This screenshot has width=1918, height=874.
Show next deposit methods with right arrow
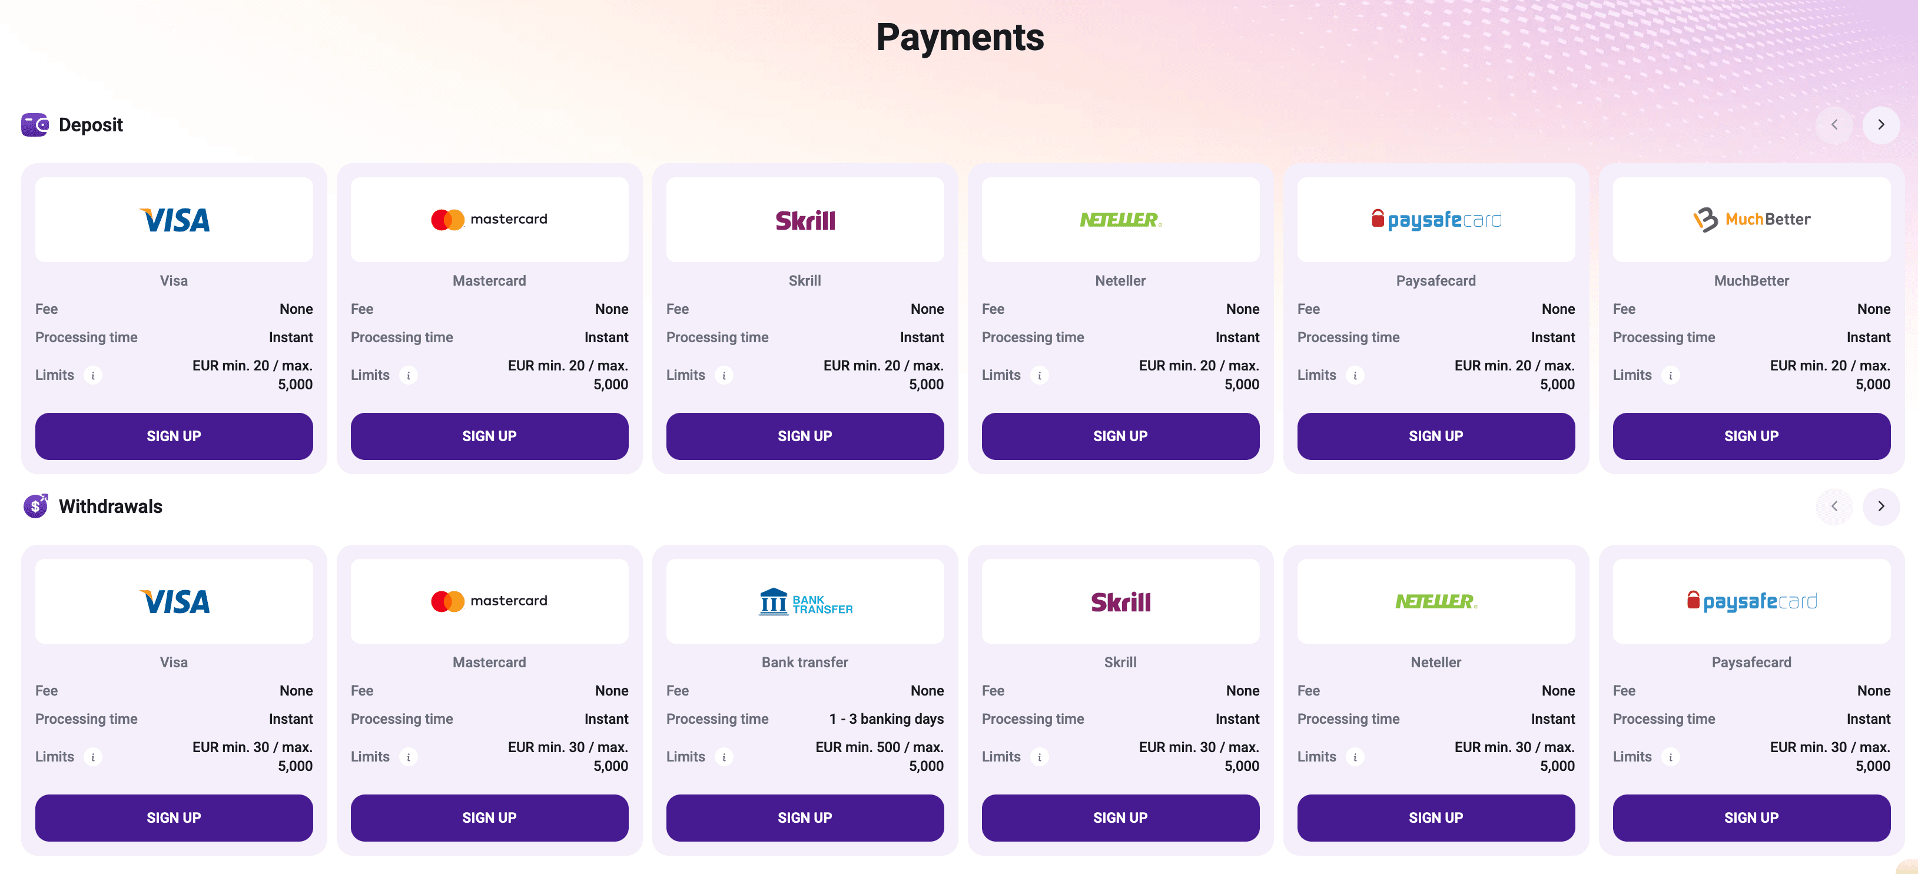click(1881, 124)
